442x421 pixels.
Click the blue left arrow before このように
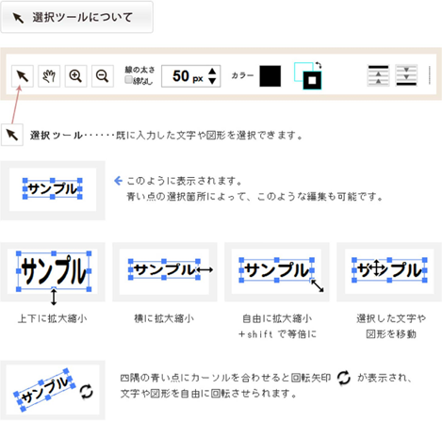point(118,181)
